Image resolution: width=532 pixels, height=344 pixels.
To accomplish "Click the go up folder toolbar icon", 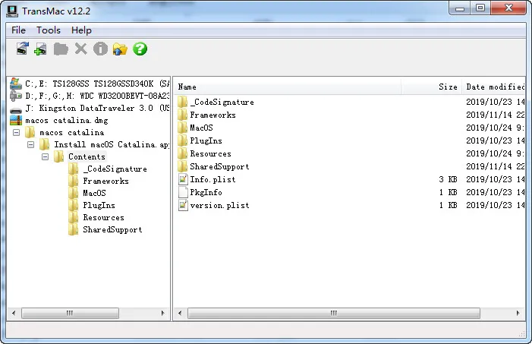I will pyautogui.click(x=120, y=49).
